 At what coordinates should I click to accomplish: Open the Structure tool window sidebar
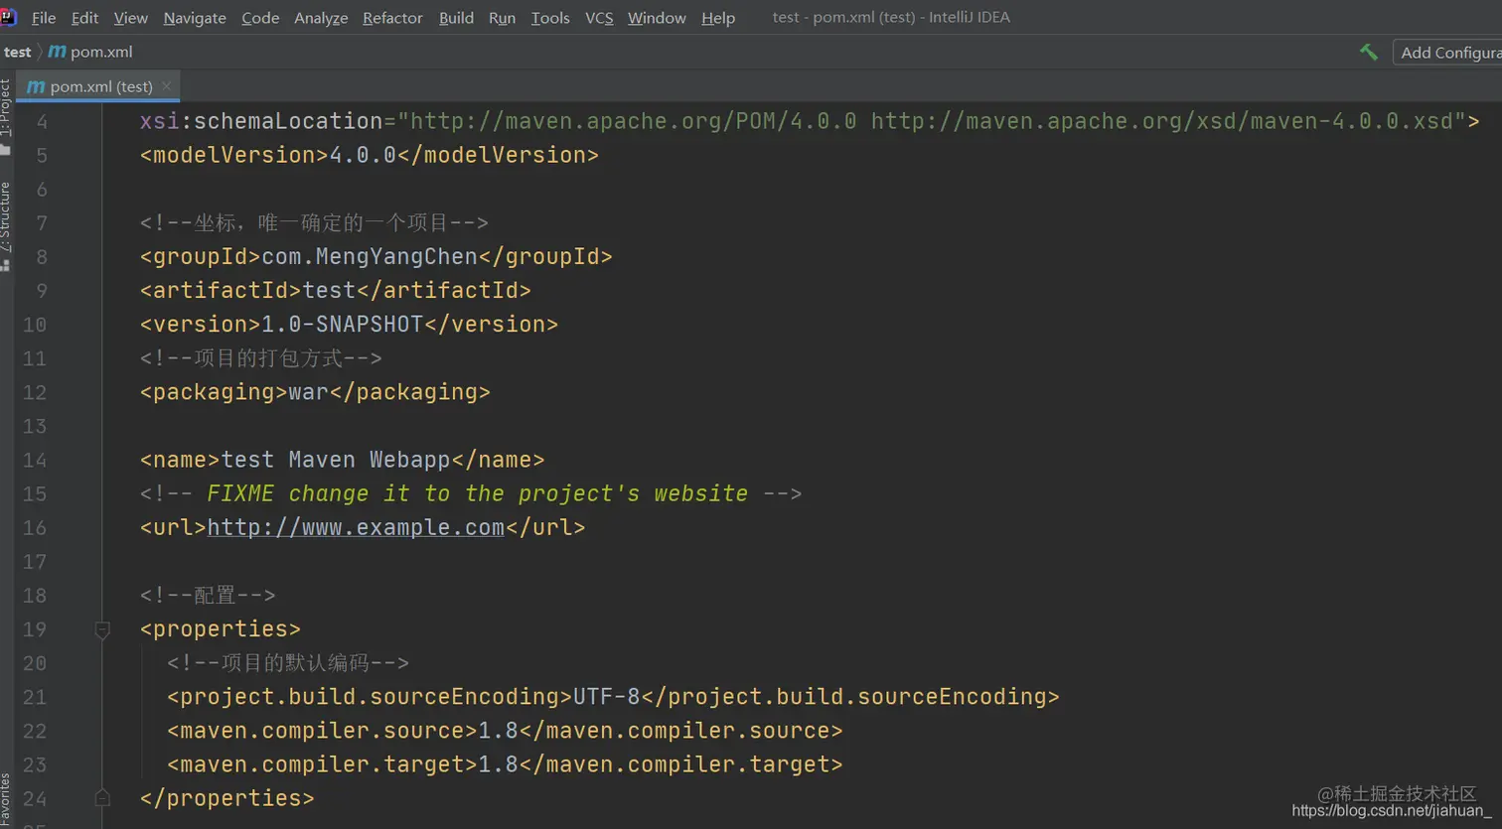tap(6, 225)
